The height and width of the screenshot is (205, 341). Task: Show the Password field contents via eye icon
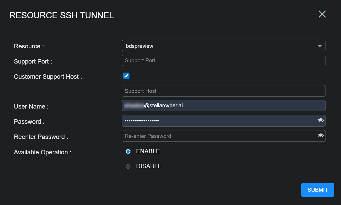click(x=321, y=120)
